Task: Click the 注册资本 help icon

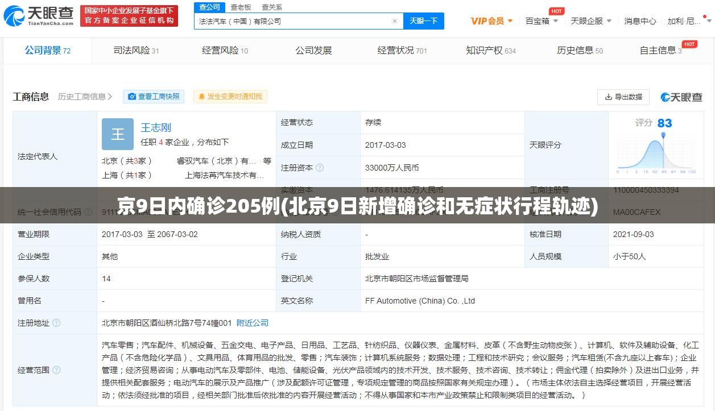Action: click(320, 168)
